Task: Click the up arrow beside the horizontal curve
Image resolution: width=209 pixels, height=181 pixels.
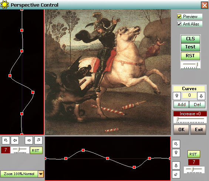Action: point(176,153)
